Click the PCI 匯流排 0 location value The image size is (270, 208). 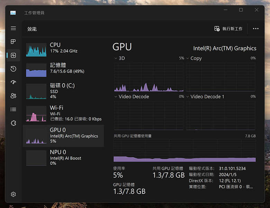point(236,187)
